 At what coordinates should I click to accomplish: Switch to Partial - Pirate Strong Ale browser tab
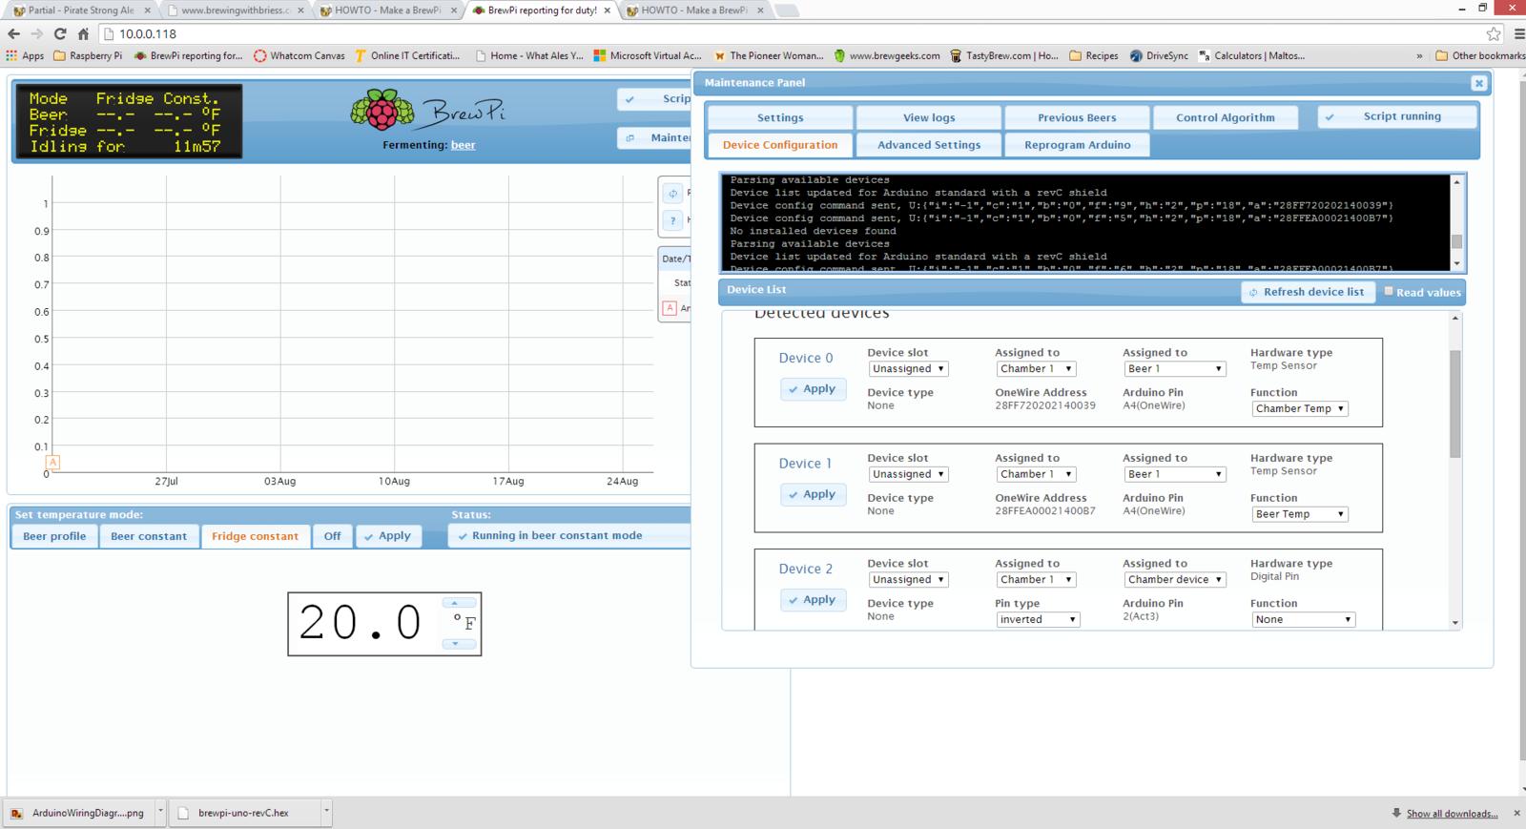80,10
